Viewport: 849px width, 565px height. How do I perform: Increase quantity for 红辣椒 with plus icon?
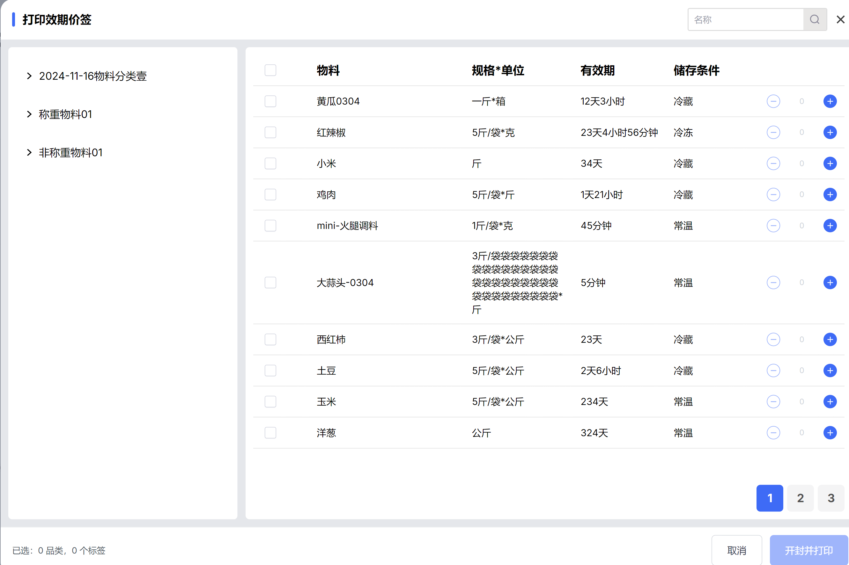click(x=830, y=132)
